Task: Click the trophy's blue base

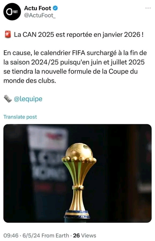Action: [77, 214]
